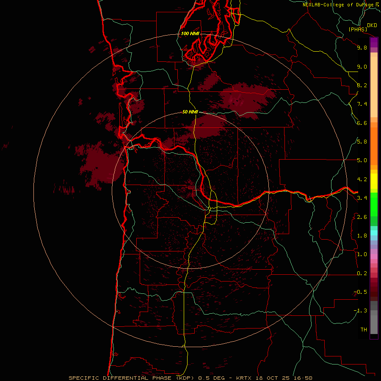Screen dimensions: 381x381
Task: Select the 9.0 legend value
Action: tap(362, 66)
